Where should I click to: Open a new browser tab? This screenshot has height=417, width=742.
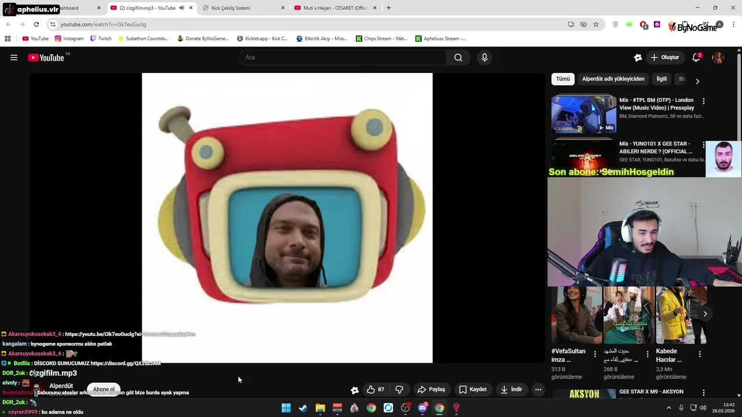click(x=388, y=8)
